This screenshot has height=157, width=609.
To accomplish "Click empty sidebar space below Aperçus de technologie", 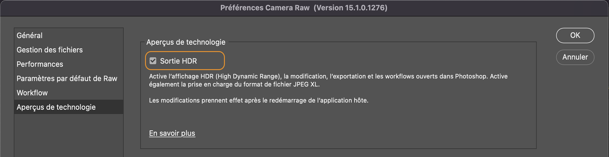I will pos(68,135).
